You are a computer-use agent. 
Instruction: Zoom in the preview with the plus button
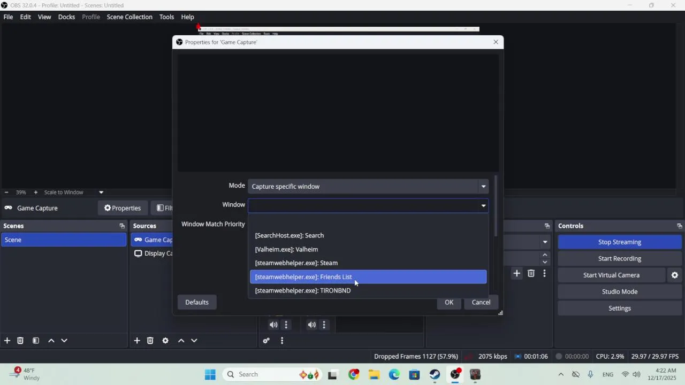[x=36, y=192]
